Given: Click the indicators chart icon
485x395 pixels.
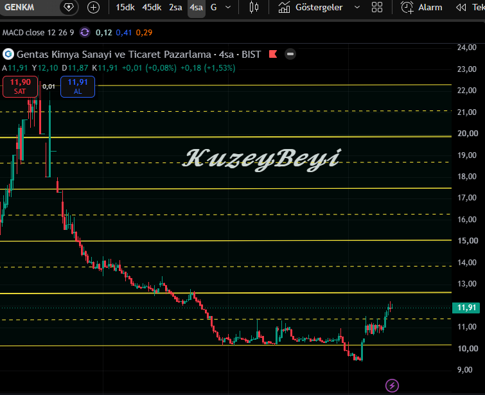Looking at the screenshot, I should (284, 7).
